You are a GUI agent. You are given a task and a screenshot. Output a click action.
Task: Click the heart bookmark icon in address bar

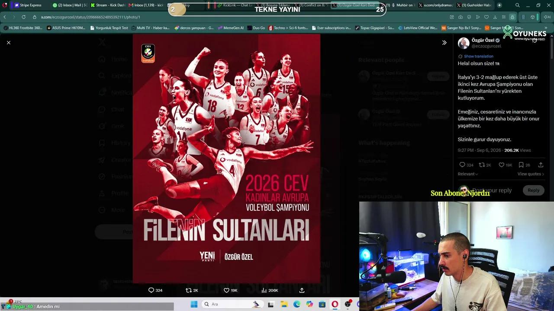(x=486, y=17)
